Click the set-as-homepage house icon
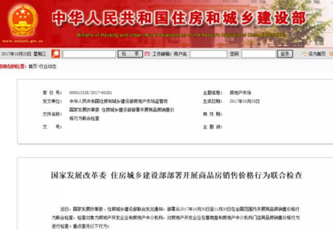The image size is (333, 230). pyautogui.click(x=305, y=54)
